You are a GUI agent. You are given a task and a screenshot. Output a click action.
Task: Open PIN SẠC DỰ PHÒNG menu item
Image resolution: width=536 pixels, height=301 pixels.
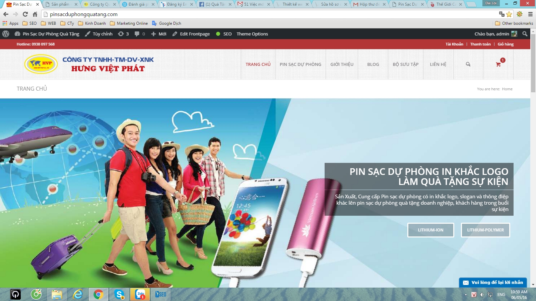coord(300,64)
